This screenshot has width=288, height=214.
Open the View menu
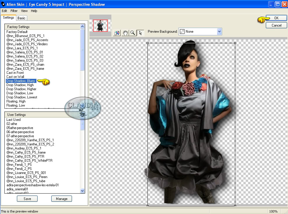(x=24, y=11)
